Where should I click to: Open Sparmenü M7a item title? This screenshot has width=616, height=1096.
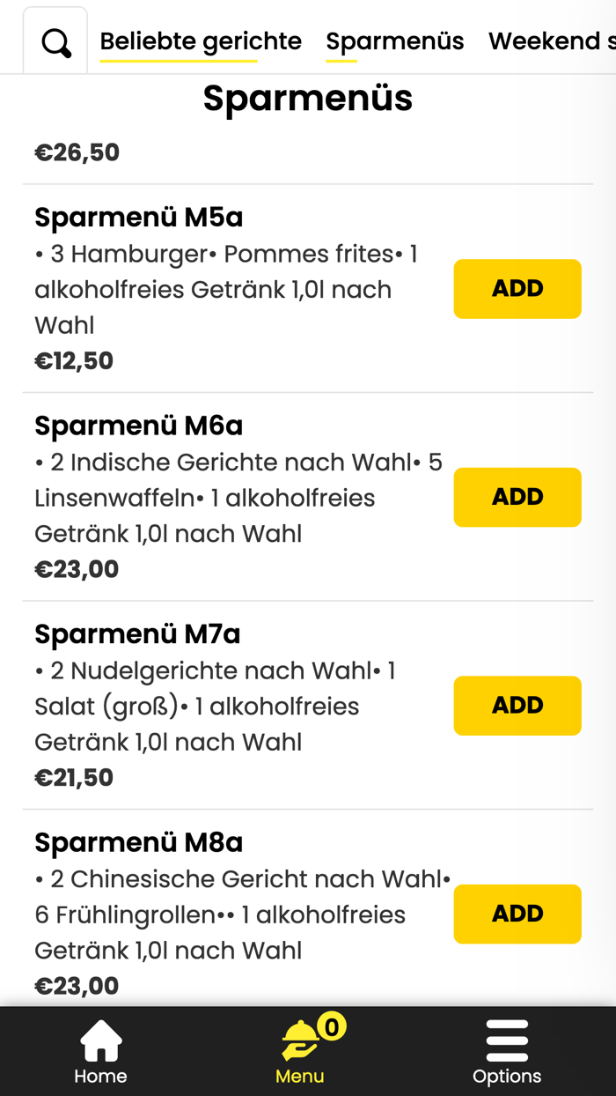coord(137,633)
